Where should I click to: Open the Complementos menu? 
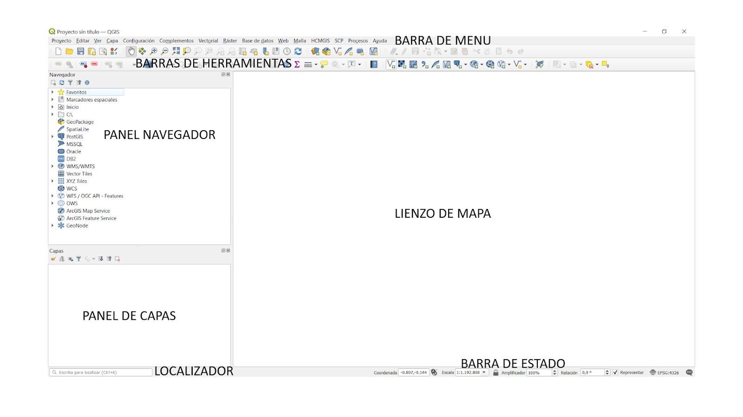coord(176,41)
